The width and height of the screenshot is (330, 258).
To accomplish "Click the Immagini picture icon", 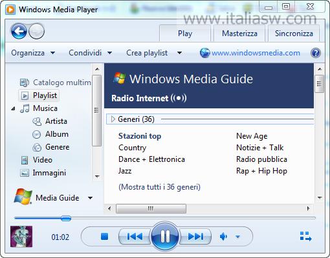I will pyautogui.click(x=25, y=173).
